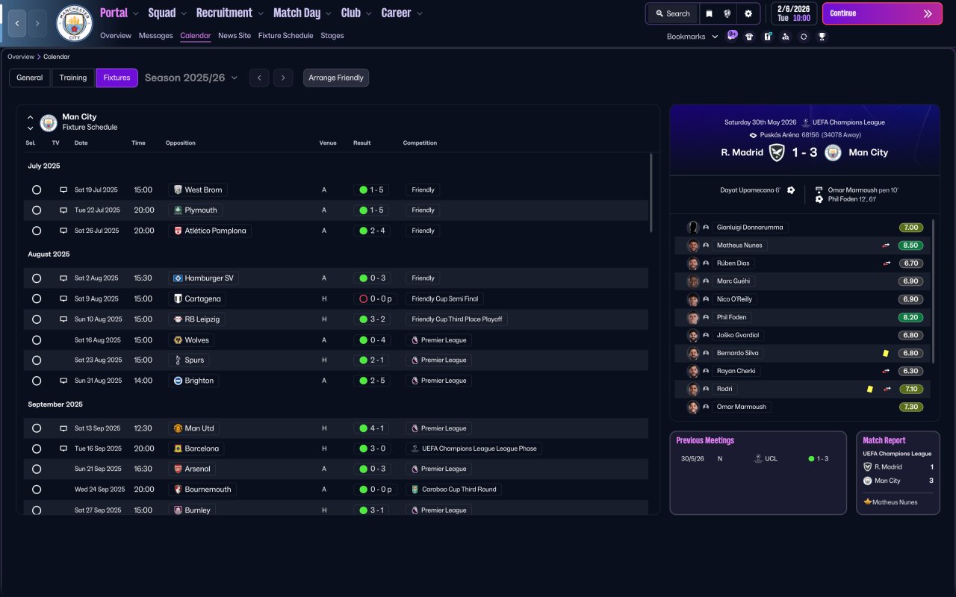Click the player ratings list scrollbar
This screenshot has height=597, width=956.
click(934, 291)
